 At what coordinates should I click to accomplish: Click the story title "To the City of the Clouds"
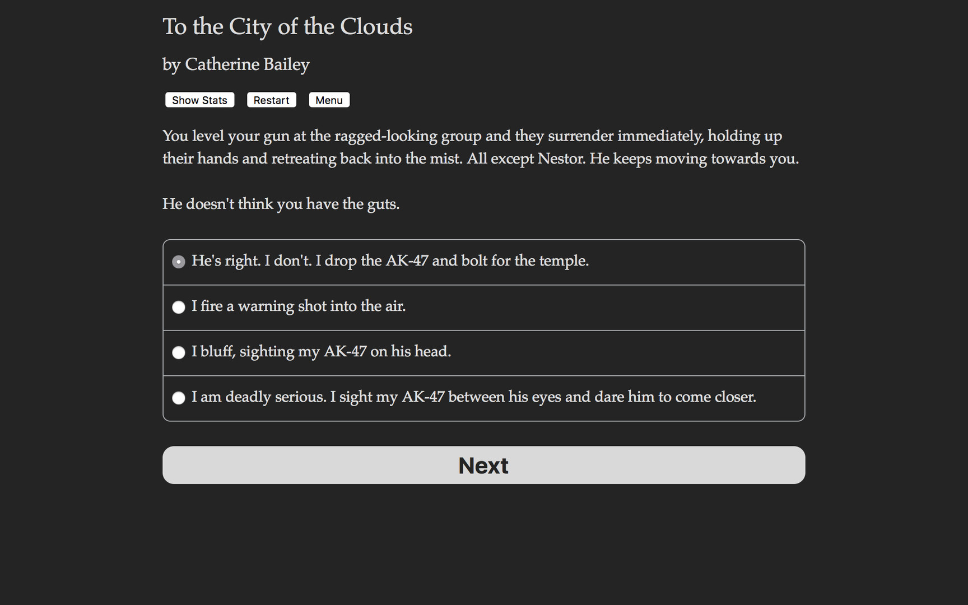[x=287, y=26]
